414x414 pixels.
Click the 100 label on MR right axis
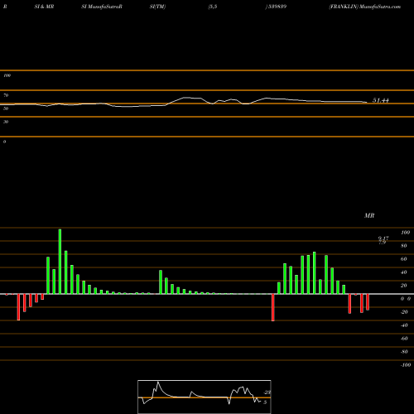(405, 233)
